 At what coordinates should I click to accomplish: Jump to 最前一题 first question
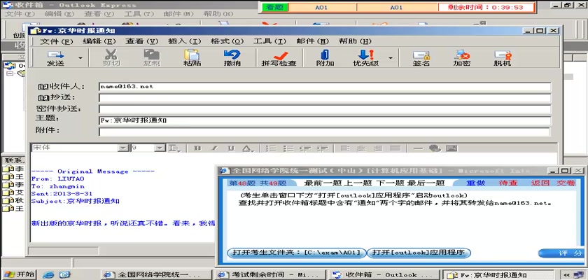(x=322, y=183)
